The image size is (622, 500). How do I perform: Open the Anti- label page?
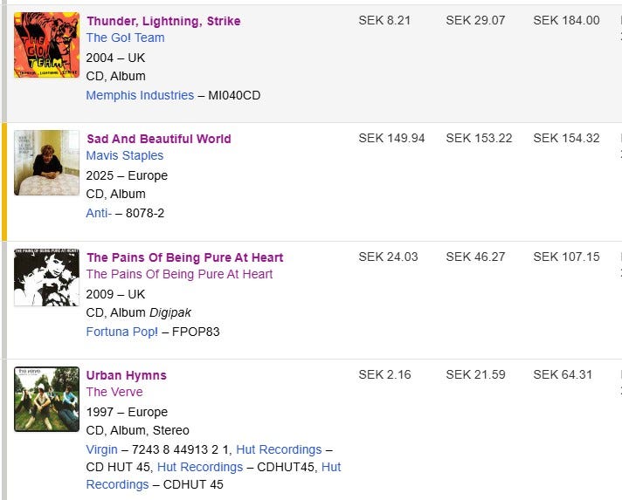[x=98, y=213]
